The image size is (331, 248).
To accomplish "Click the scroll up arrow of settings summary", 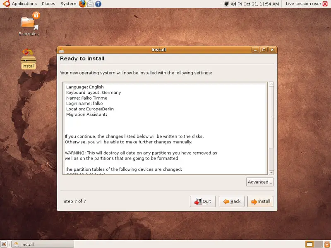I will [271, 84].
